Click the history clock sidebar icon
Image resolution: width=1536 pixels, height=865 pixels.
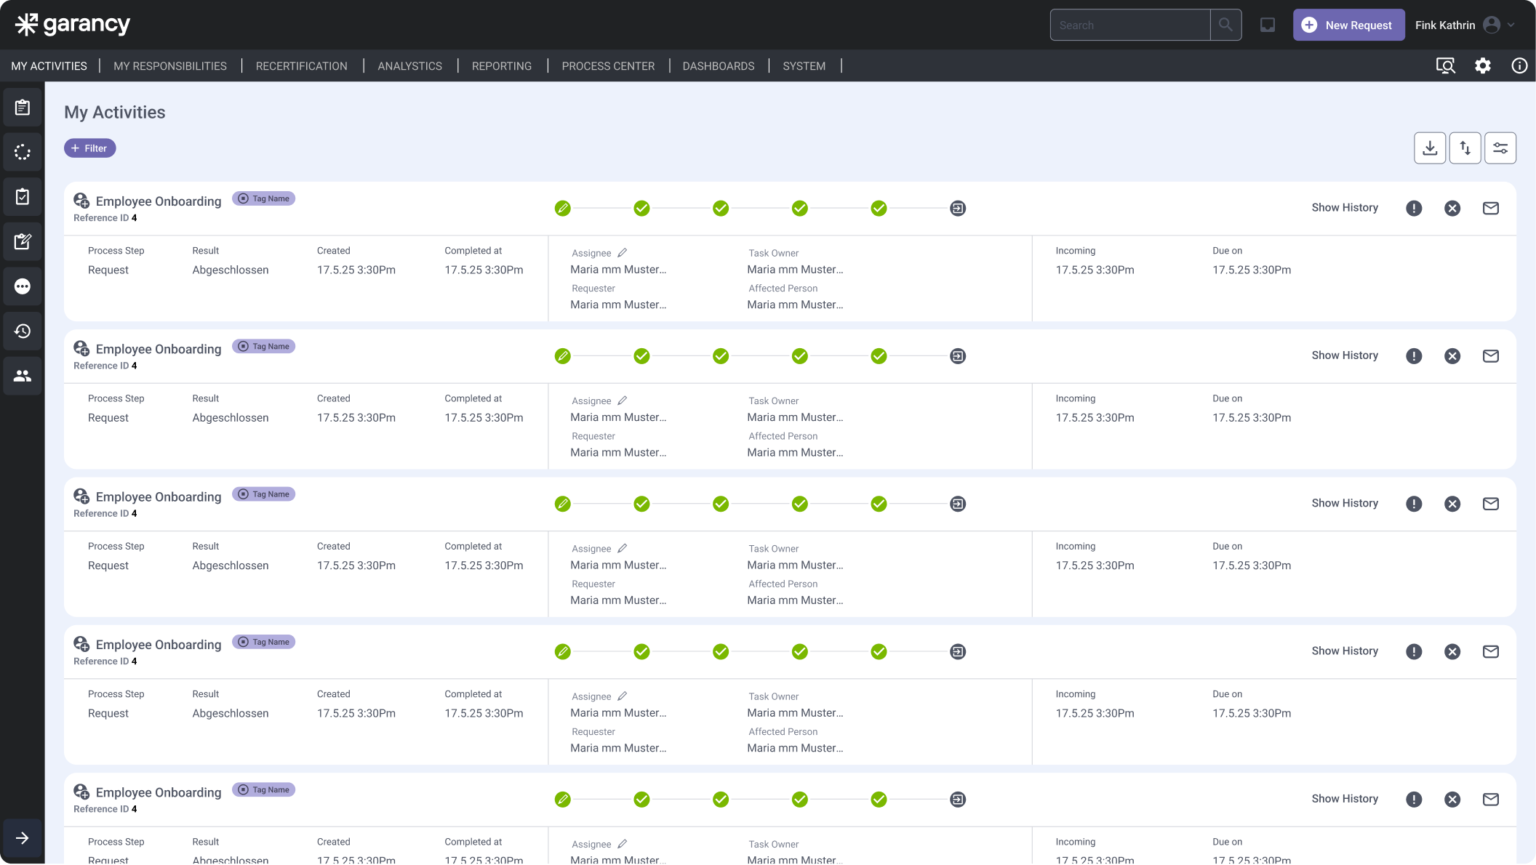pos(23,331)
